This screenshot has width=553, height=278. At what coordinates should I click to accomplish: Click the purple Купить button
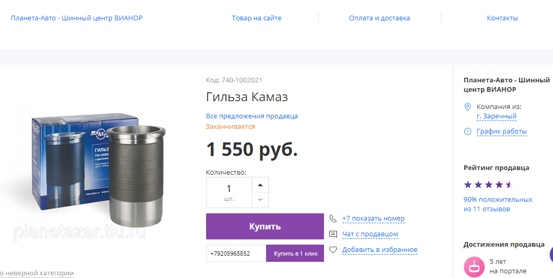tap(265, 226)
